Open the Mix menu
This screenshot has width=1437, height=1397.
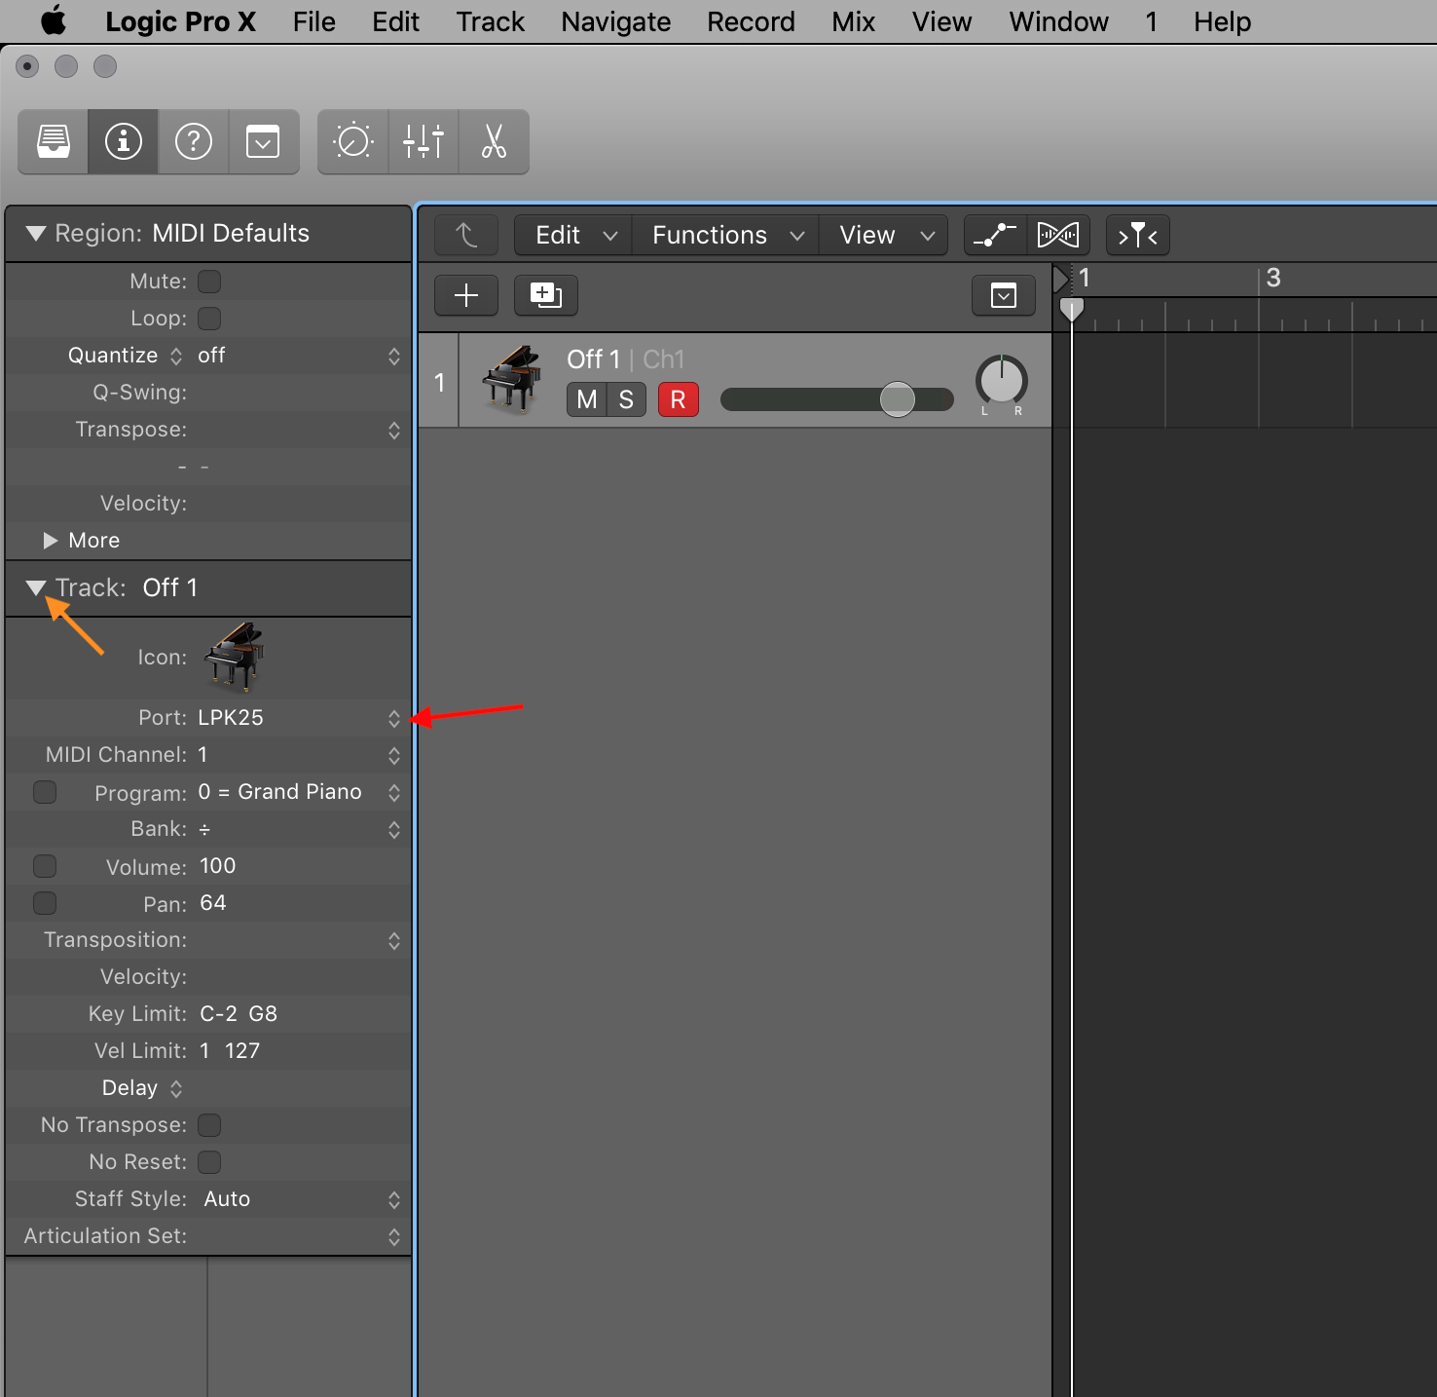(854, 21)
